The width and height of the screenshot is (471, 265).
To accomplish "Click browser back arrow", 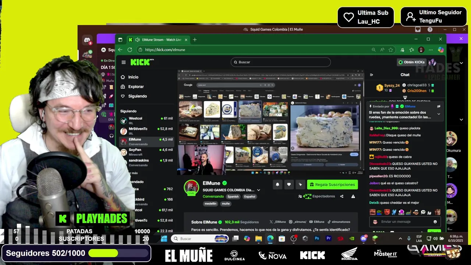I will pyautogui.click(x=120, y=50).
